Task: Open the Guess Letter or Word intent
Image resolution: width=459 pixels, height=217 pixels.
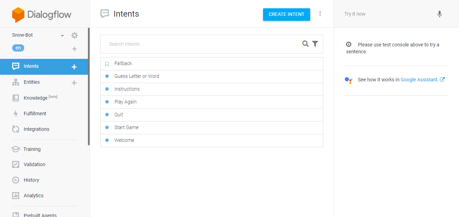Action: click(x=137, y=76)
